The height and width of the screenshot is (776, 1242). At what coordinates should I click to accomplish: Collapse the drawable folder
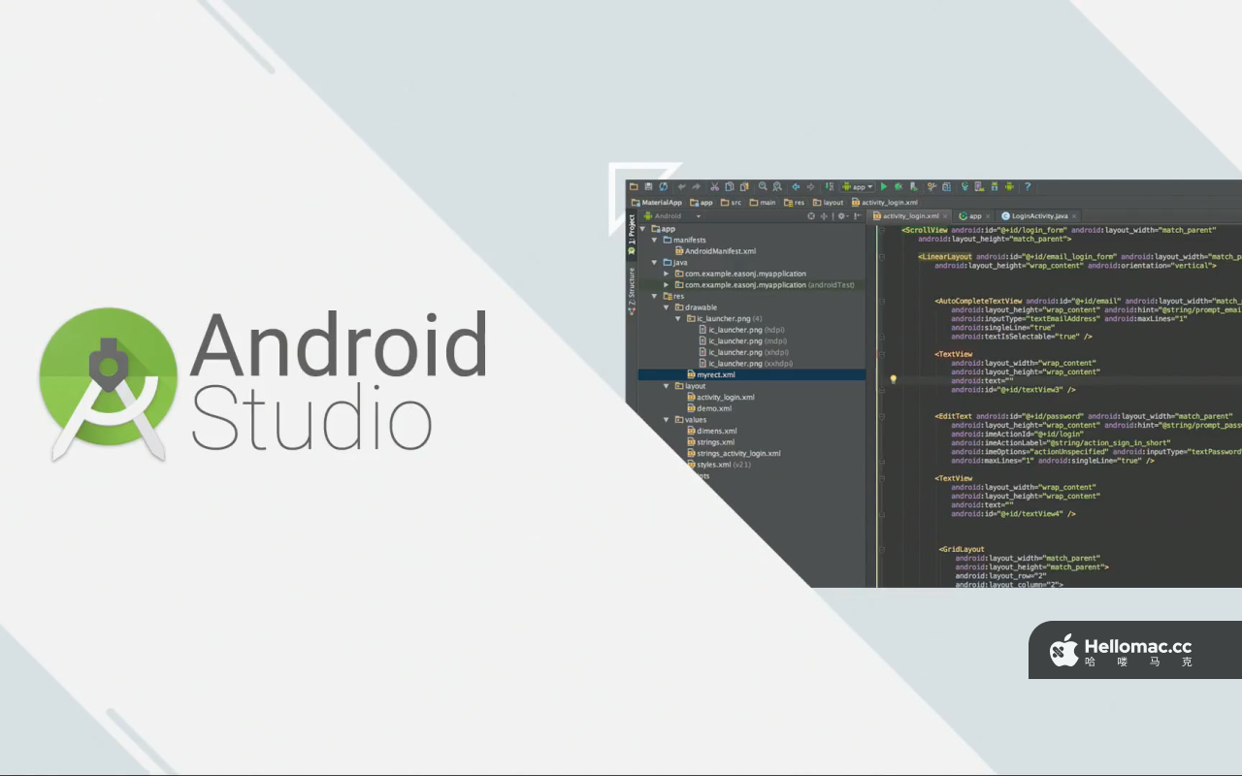point(666,307)
